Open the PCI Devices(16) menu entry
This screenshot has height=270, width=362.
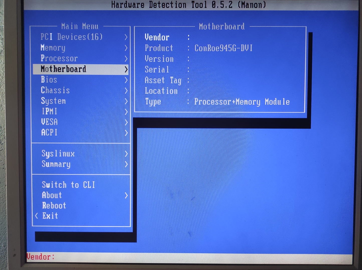72,37
